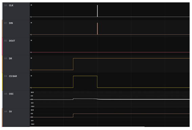Click the CS BAR falling edge
The image size is (192, 130).
pyautogui.click(x=97, y=82)
